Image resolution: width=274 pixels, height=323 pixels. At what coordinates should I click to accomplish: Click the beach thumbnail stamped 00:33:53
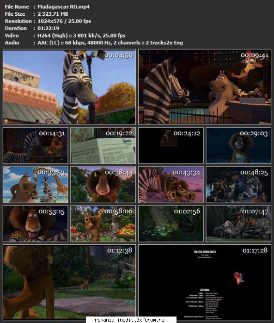[x=36, y=185]
